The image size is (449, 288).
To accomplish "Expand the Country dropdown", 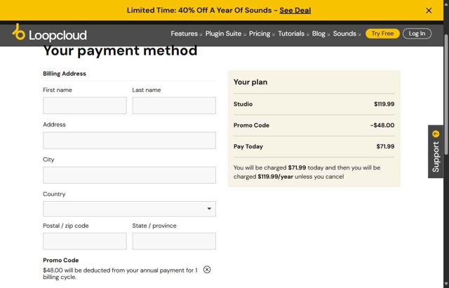I will click(129, 209).
